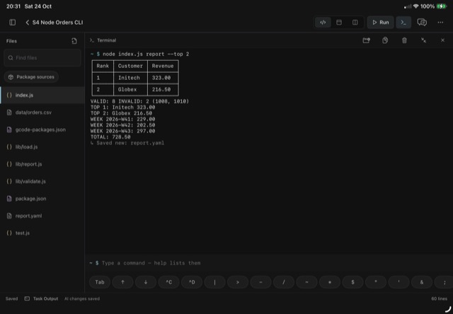The width and height of the screenshot is (453, 314).
Task: Insert ampersand key
Action: point(422,282)
